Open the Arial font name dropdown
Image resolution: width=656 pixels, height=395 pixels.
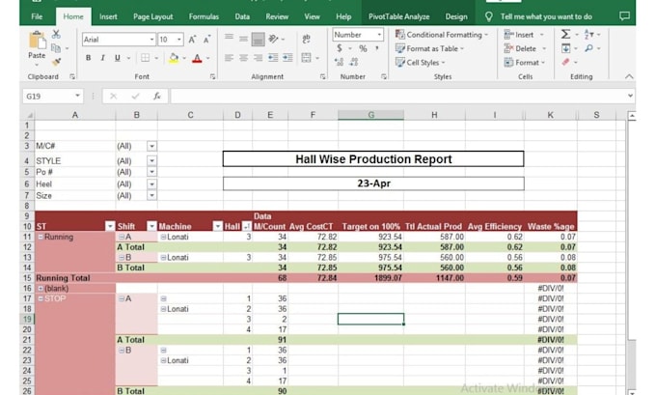tap(151, 40)
